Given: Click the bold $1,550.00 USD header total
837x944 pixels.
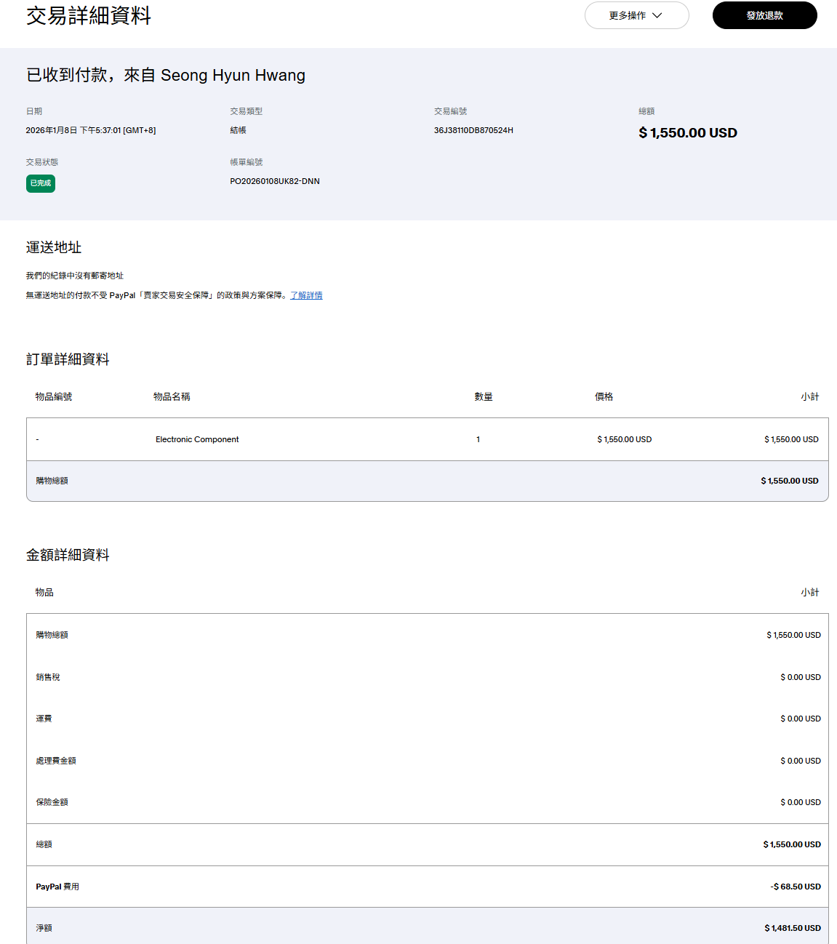Looking at the screenshot, I should 687,133.
